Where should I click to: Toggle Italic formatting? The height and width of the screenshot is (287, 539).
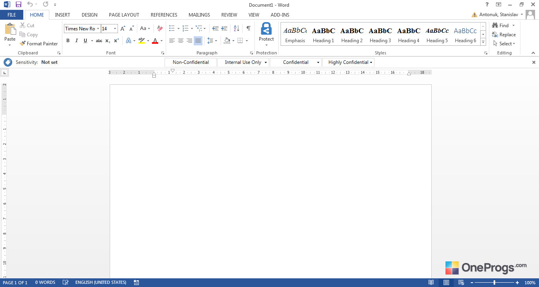click(x=77, y=41)
